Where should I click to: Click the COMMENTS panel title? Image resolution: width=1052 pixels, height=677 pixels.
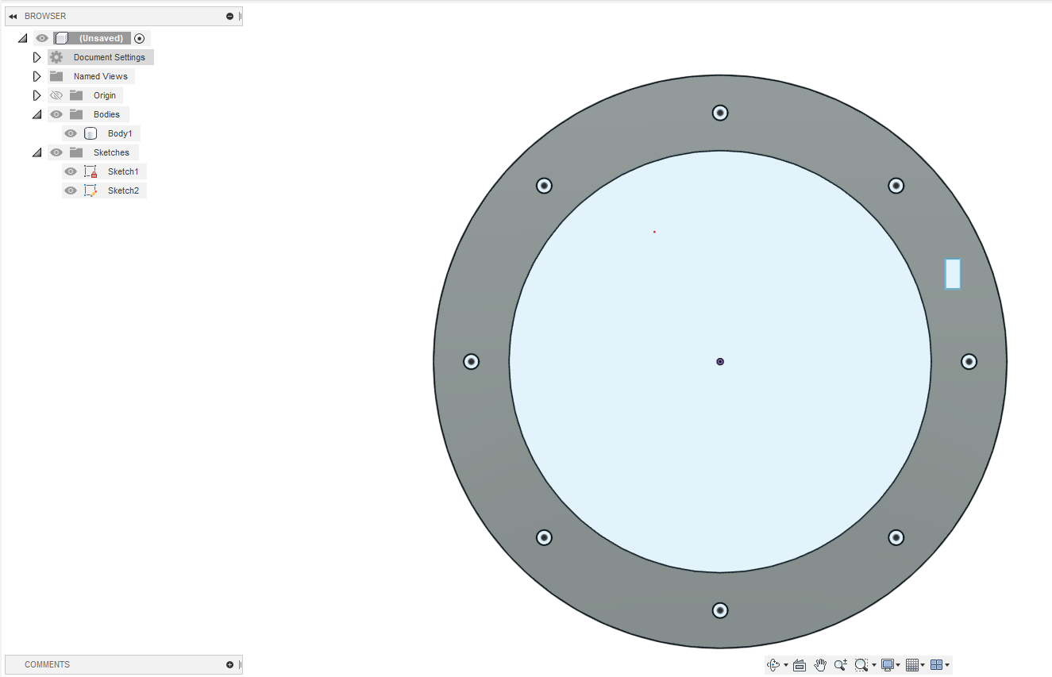47,664
